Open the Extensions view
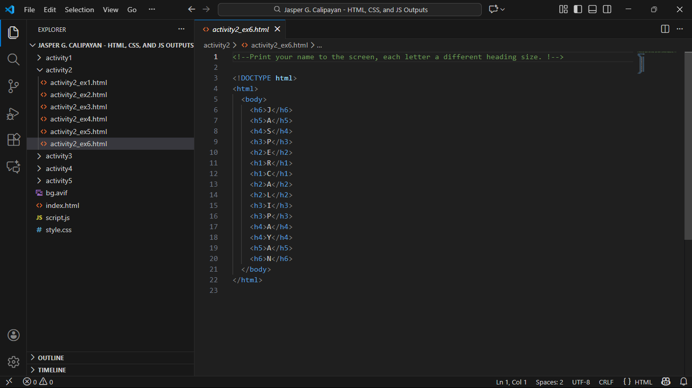 (13, 140)
